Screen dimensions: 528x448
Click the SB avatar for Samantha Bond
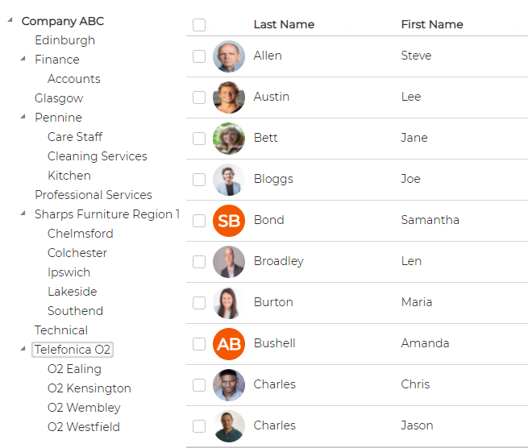(x=229, y=221)
